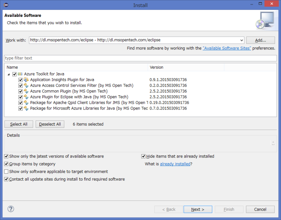
Task: Click the install wizard computer and CD image
Action: (x=265, y=20)
